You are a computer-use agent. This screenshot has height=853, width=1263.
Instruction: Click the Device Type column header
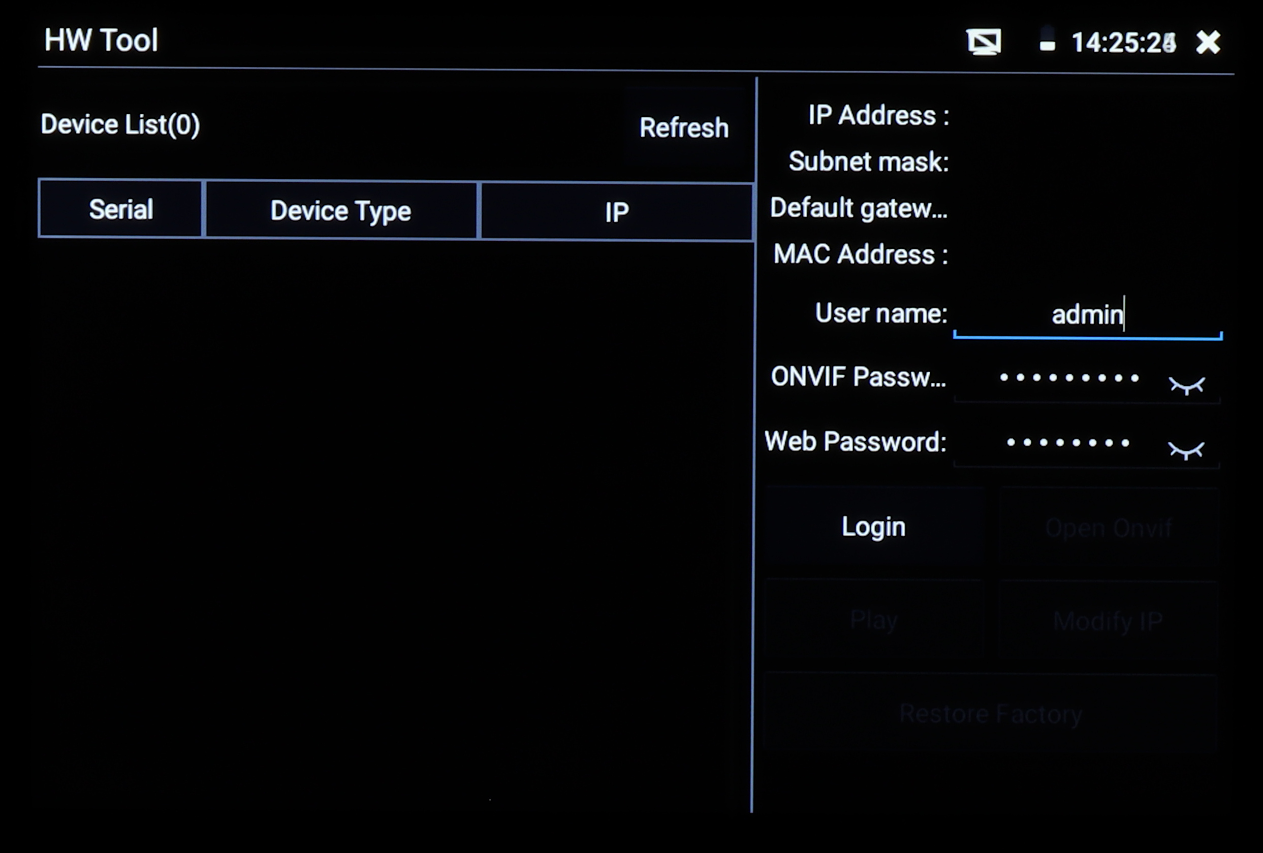(x=341, y=211)
